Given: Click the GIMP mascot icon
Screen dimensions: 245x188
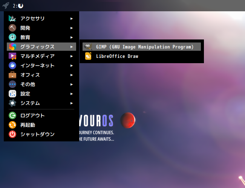Looking at the screenshot, I should click(x=88, y=47).
